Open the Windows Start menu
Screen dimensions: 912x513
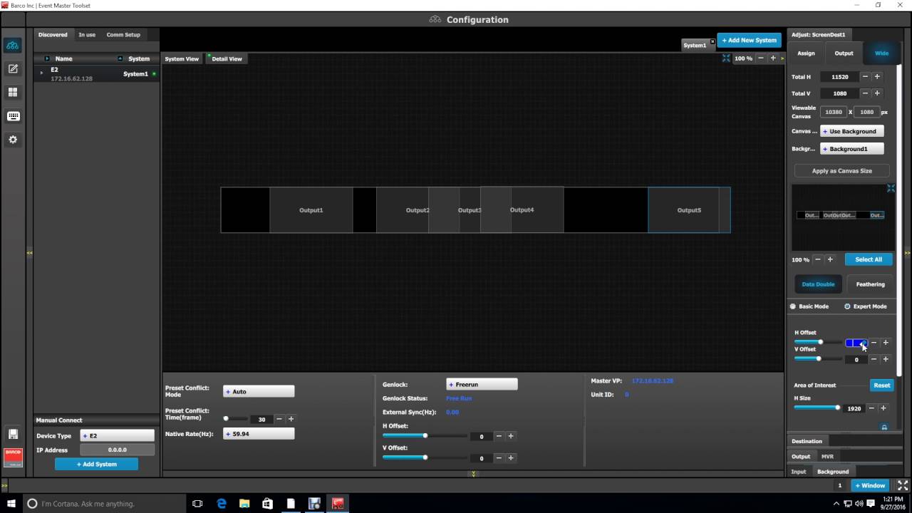11,503
